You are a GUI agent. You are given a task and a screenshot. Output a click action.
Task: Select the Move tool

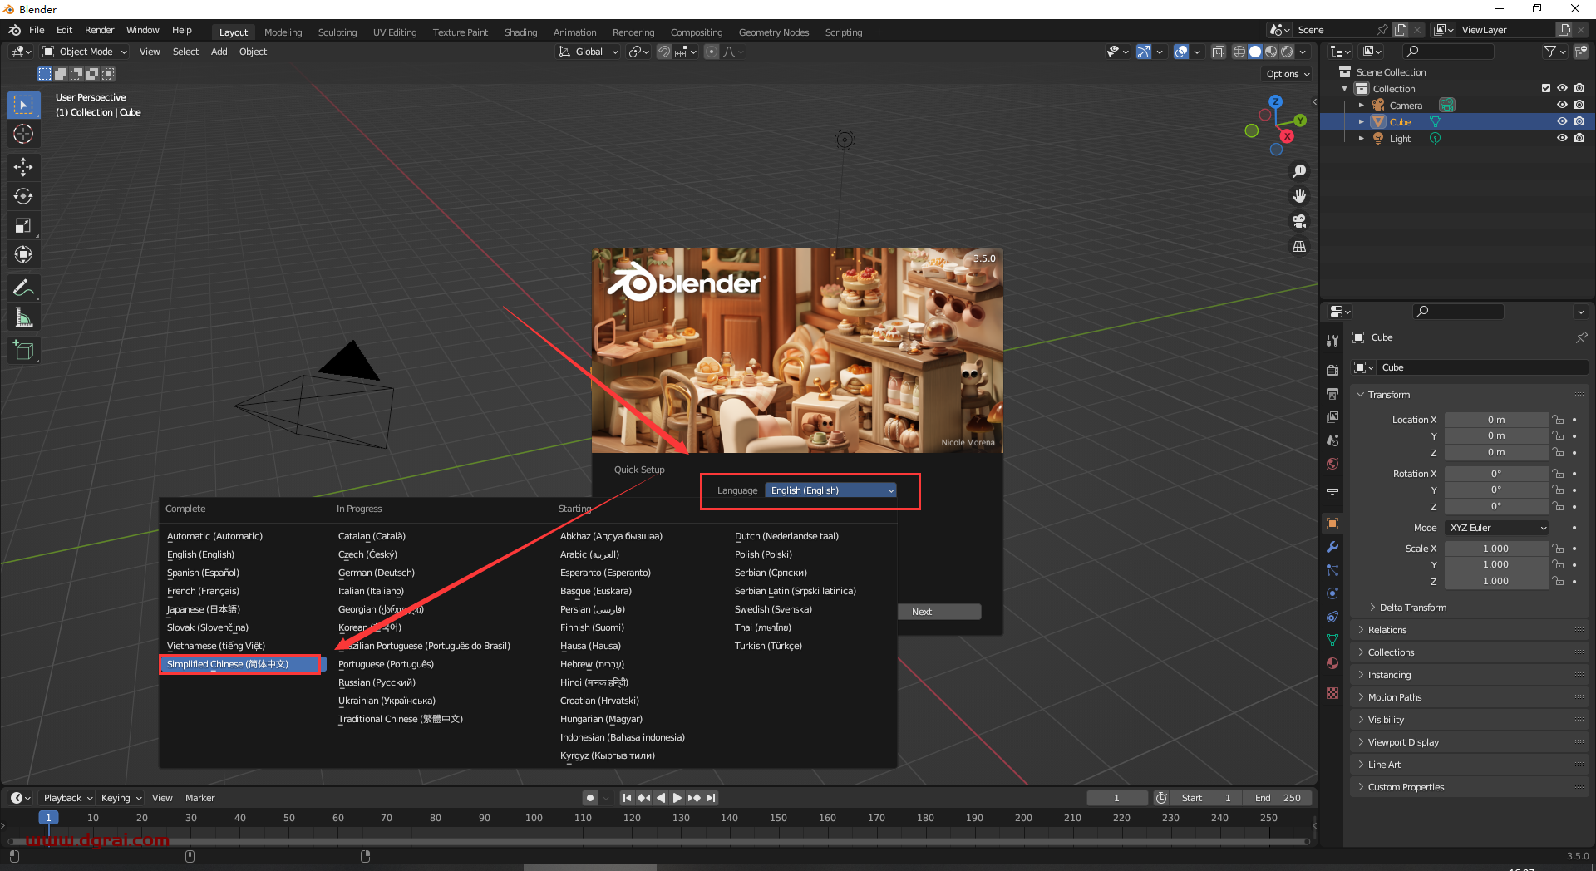(x=23, y=167)
